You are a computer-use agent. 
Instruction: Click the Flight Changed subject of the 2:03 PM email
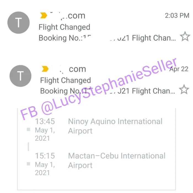(64, 27)
